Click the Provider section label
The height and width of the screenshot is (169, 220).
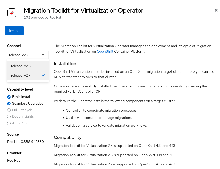14,153
